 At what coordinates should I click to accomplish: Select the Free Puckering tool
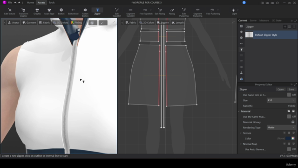(213, 12)
